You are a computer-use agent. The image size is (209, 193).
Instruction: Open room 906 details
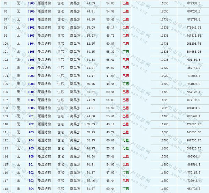[x=31, y=156]
